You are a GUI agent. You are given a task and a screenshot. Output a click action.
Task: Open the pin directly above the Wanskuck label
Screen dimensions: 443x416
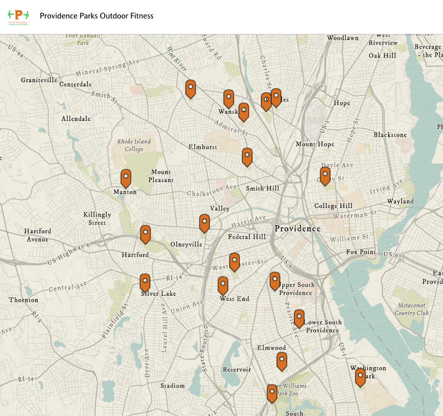(x=229, y=99)
